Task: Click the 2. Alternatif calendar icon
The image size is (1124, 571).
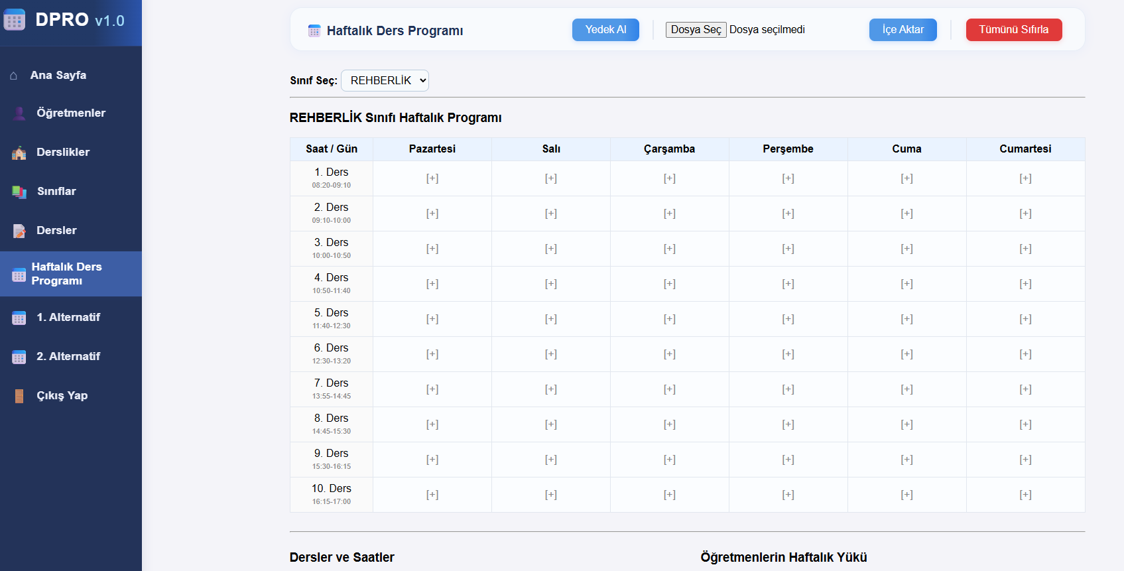Action: (x=19, y=357)
